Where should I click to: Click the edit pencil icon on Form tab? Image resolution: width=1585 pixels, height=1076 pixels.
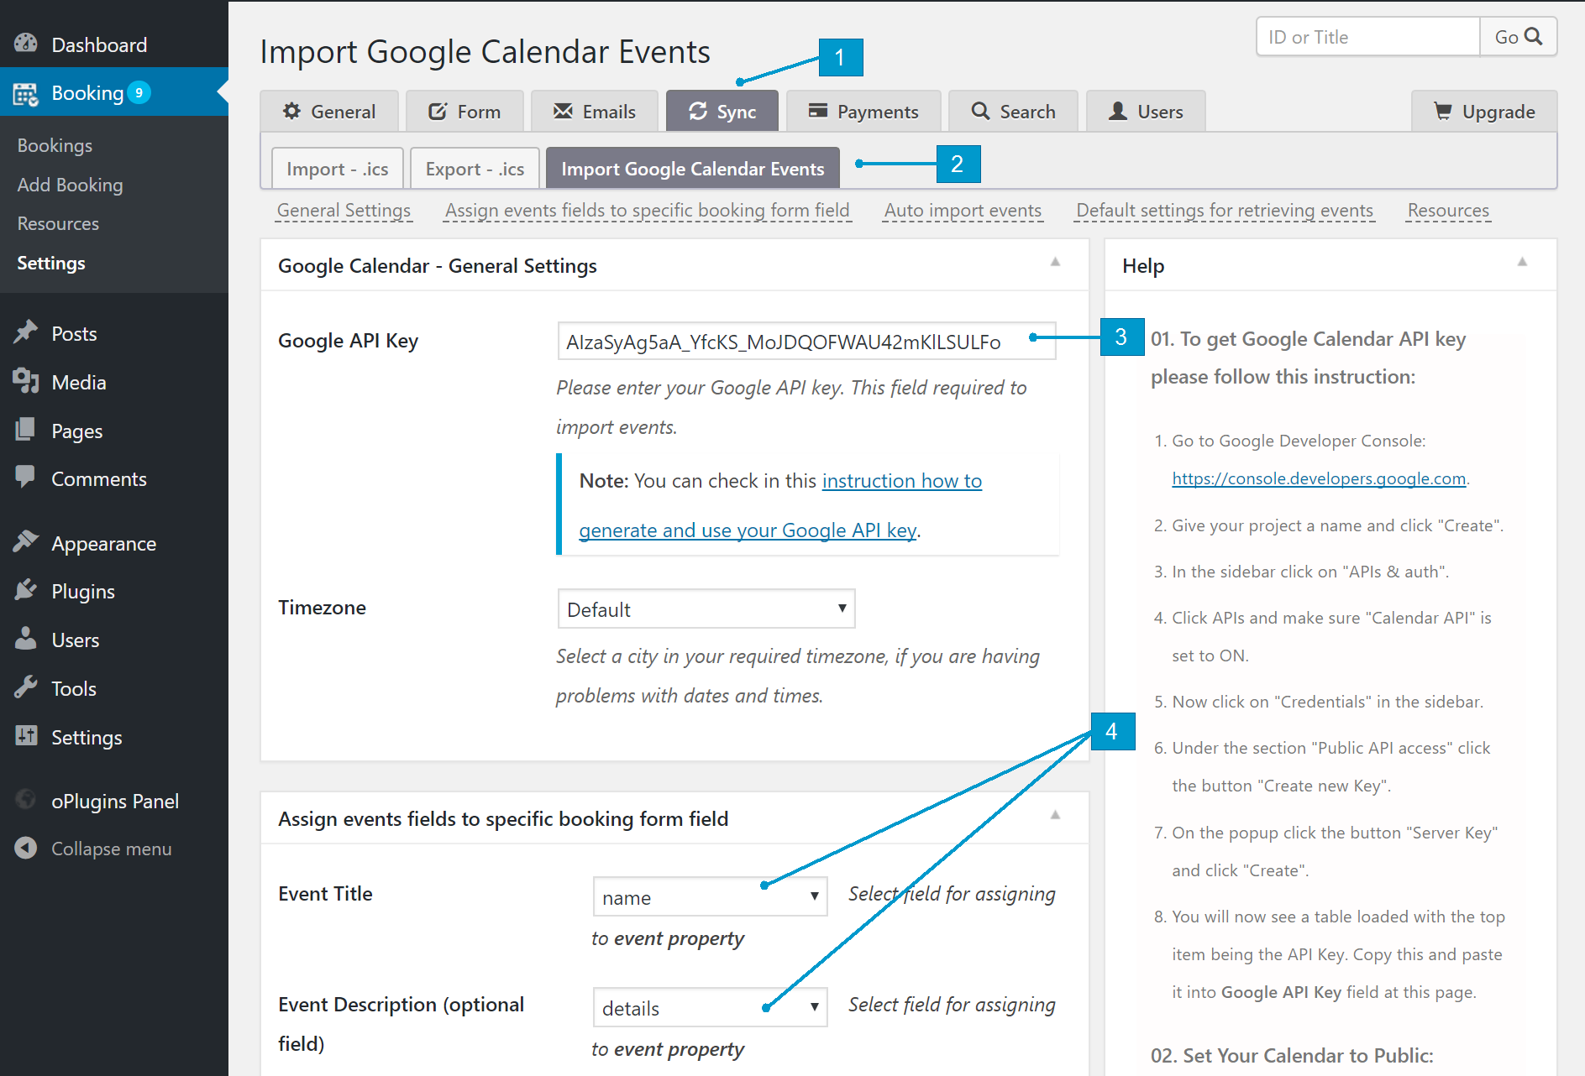pos(438,111)
